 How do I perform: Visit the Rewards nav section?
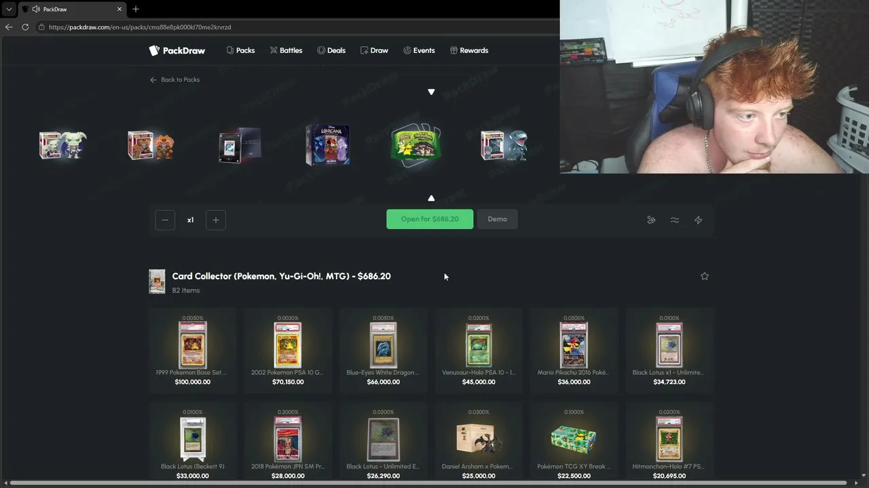pos(469,50)
